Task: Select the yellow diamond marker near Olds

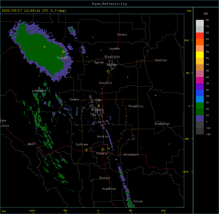Action: point(99,106)
